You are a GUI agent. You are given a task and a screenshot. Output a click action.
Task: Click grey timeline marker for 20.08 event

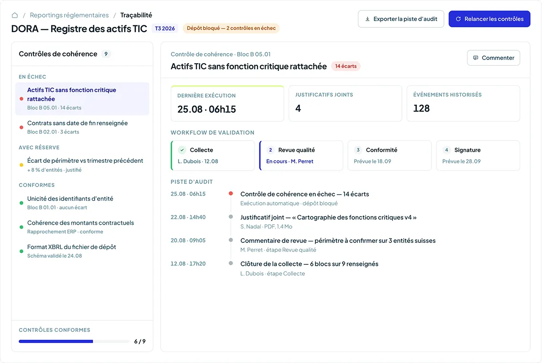click(231, 240)
